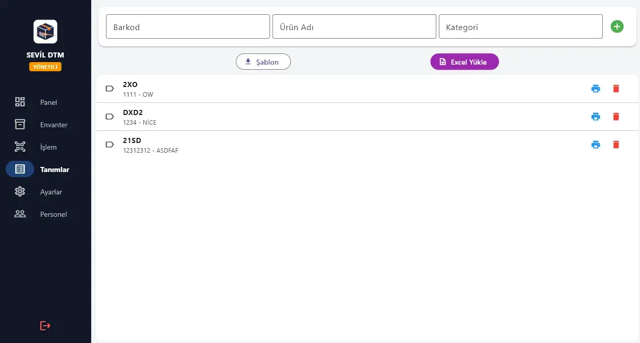Click the SEVİL DTM app logo
This screenshot has height=343, width=640.
tap(45, 32)
